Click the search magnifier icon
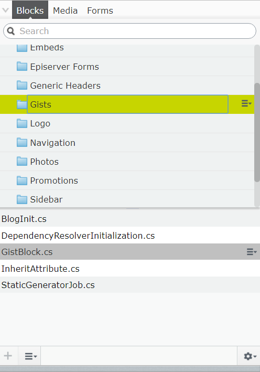260x372 pixels. [x=11, y=31]
